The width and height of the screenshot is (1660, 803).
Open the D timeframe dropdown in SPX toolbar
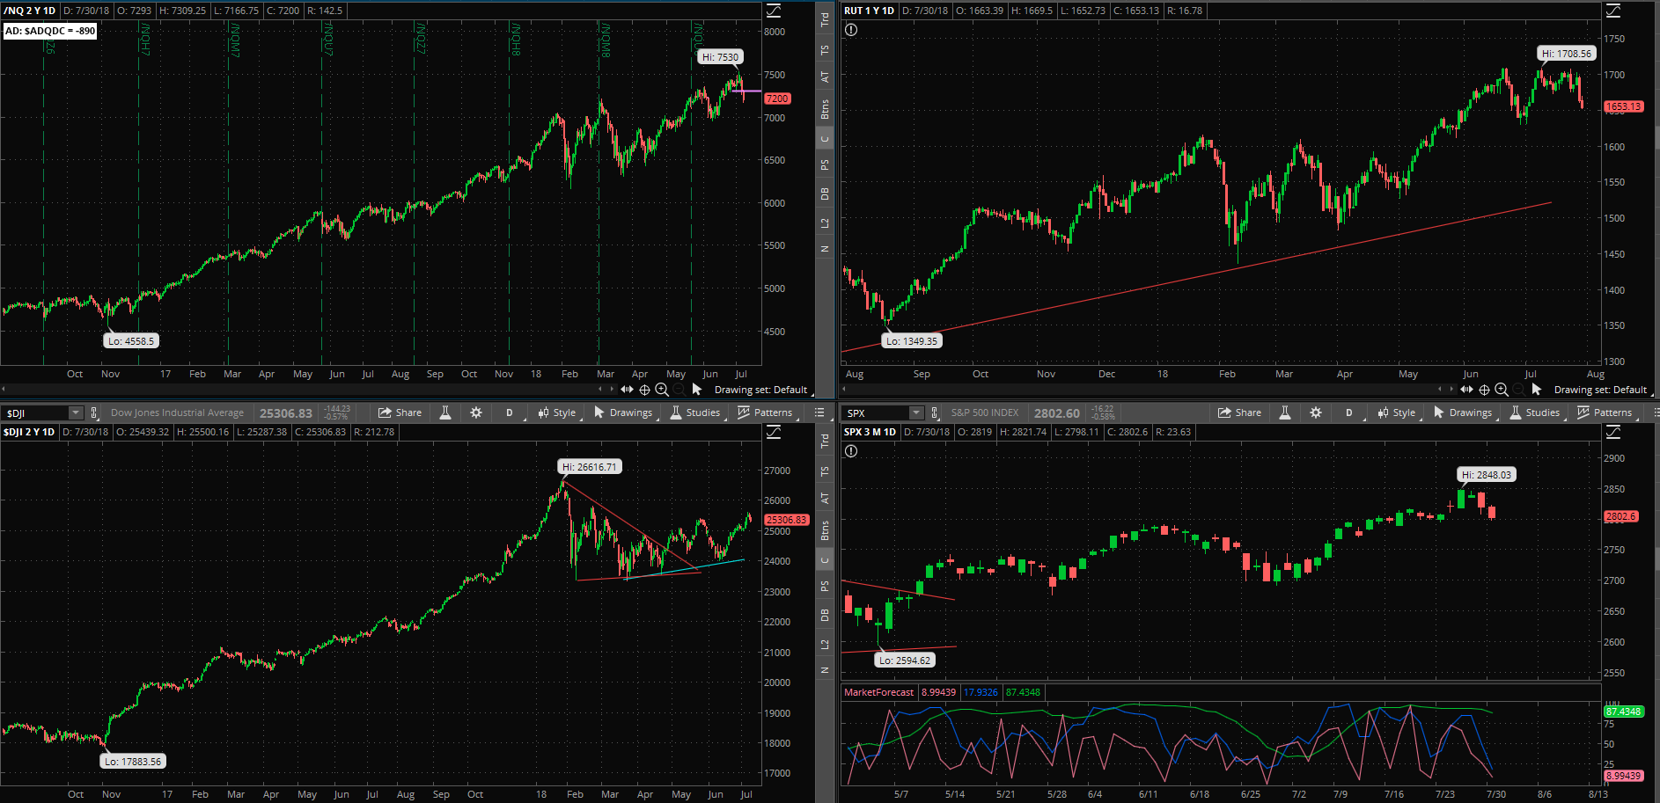coord(1348,412)
